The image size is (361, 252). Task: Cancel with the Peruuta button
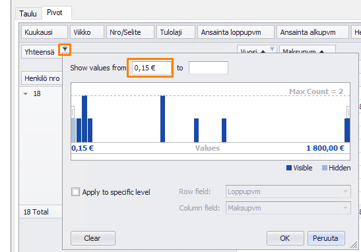[326, 238]
